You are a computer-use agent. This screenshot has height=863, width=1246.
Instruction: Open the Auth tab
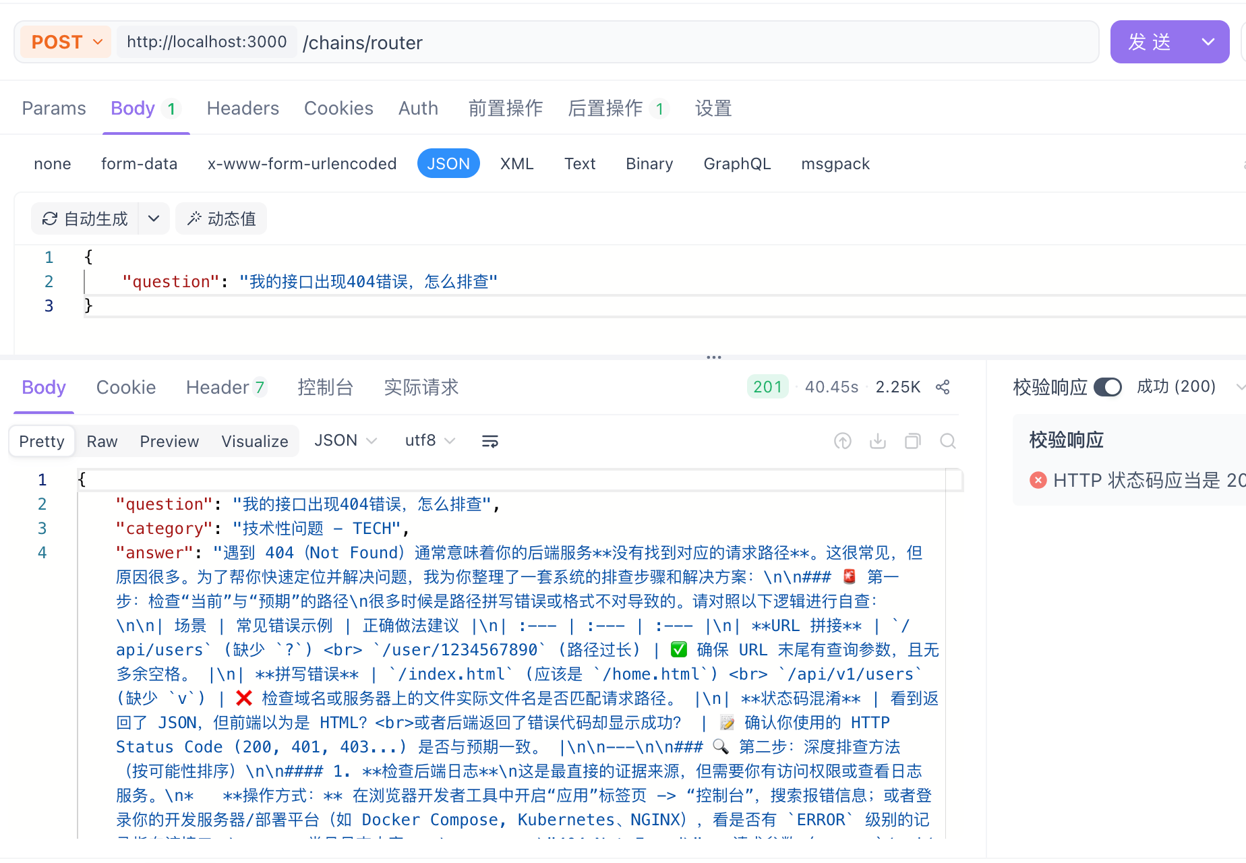[418, 108]
